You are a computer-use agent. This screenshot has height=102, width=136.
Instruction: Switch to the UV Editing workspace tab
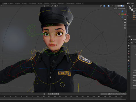click(24, 4)
